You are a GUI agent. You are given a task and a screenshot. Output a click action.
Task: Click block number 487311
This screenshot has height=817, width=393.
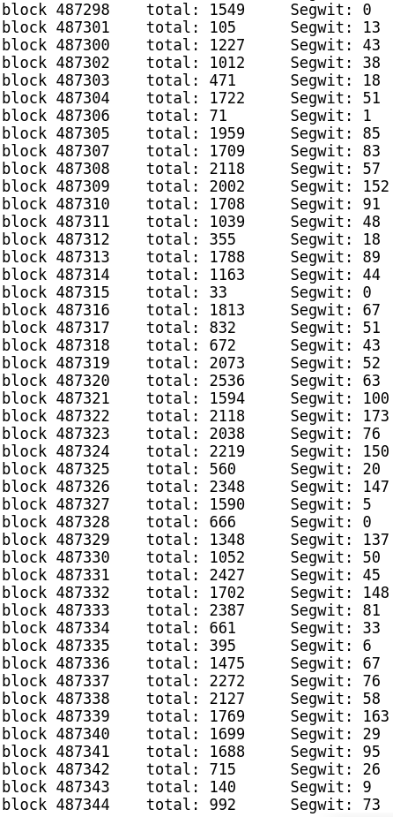tap(83, 222)
